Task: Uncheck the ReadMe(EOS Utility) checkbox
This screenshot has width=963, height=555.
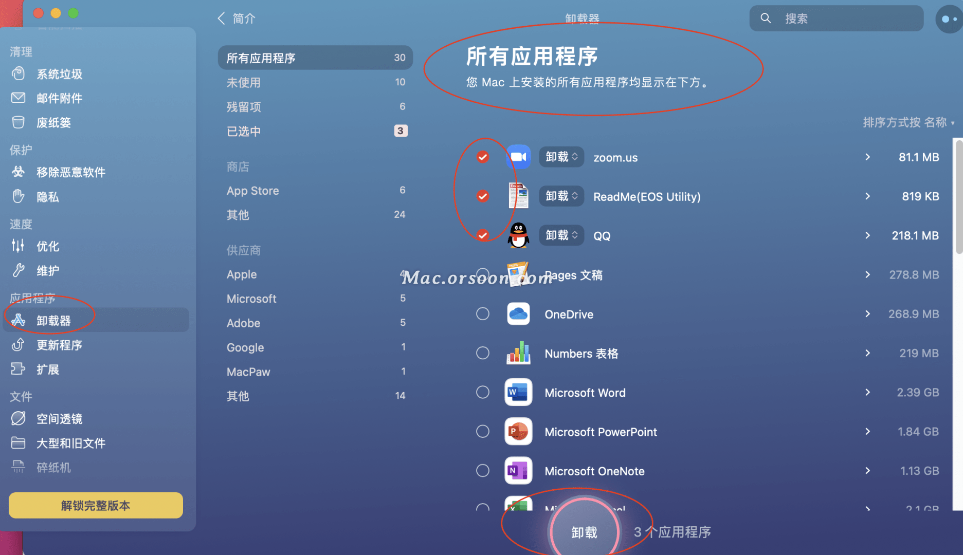Action: point(482,196)
